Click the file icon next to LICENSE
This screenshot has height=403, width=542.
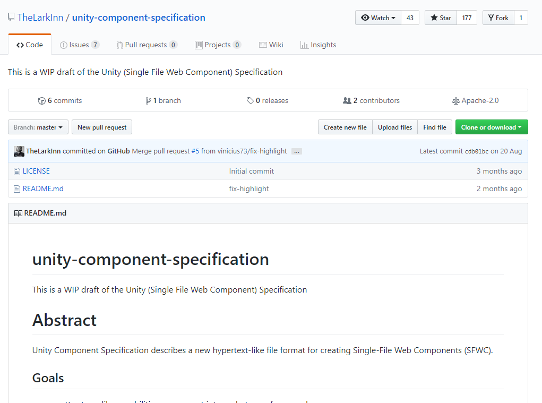pos(17,172)
